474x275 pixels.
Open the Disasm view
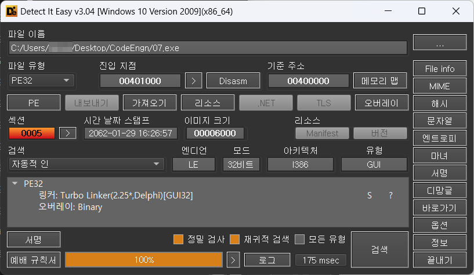[x=233, y=81]
